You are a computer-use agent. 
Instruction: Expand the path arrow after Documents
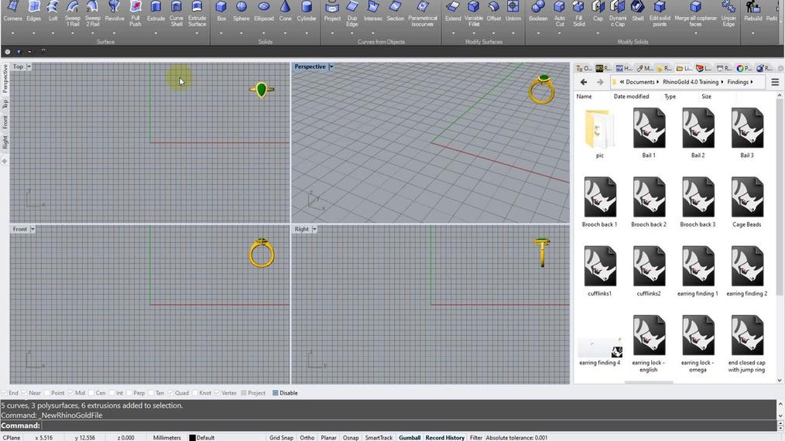coord(657,82)
